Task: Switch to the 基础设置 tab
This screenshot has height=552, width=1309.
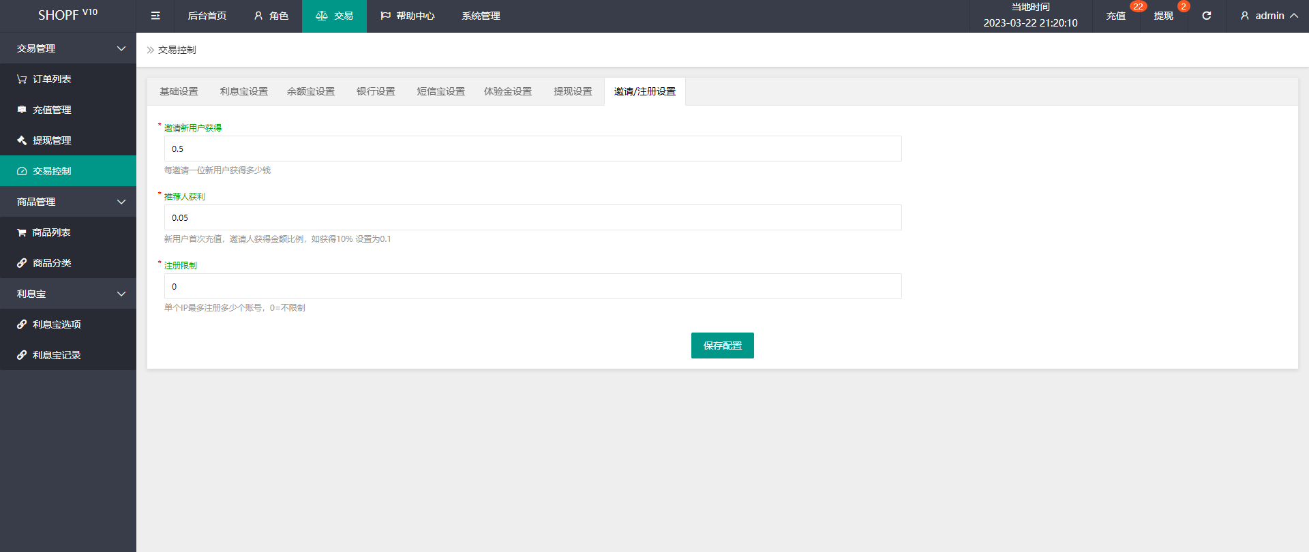Action: pyautogui.click(x=179, y=91)
